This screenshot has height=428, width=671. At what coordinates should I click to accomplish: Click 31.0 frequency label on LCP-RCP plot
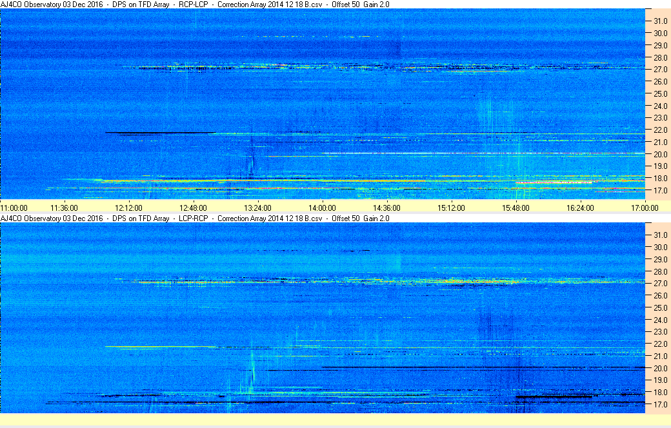660,235
